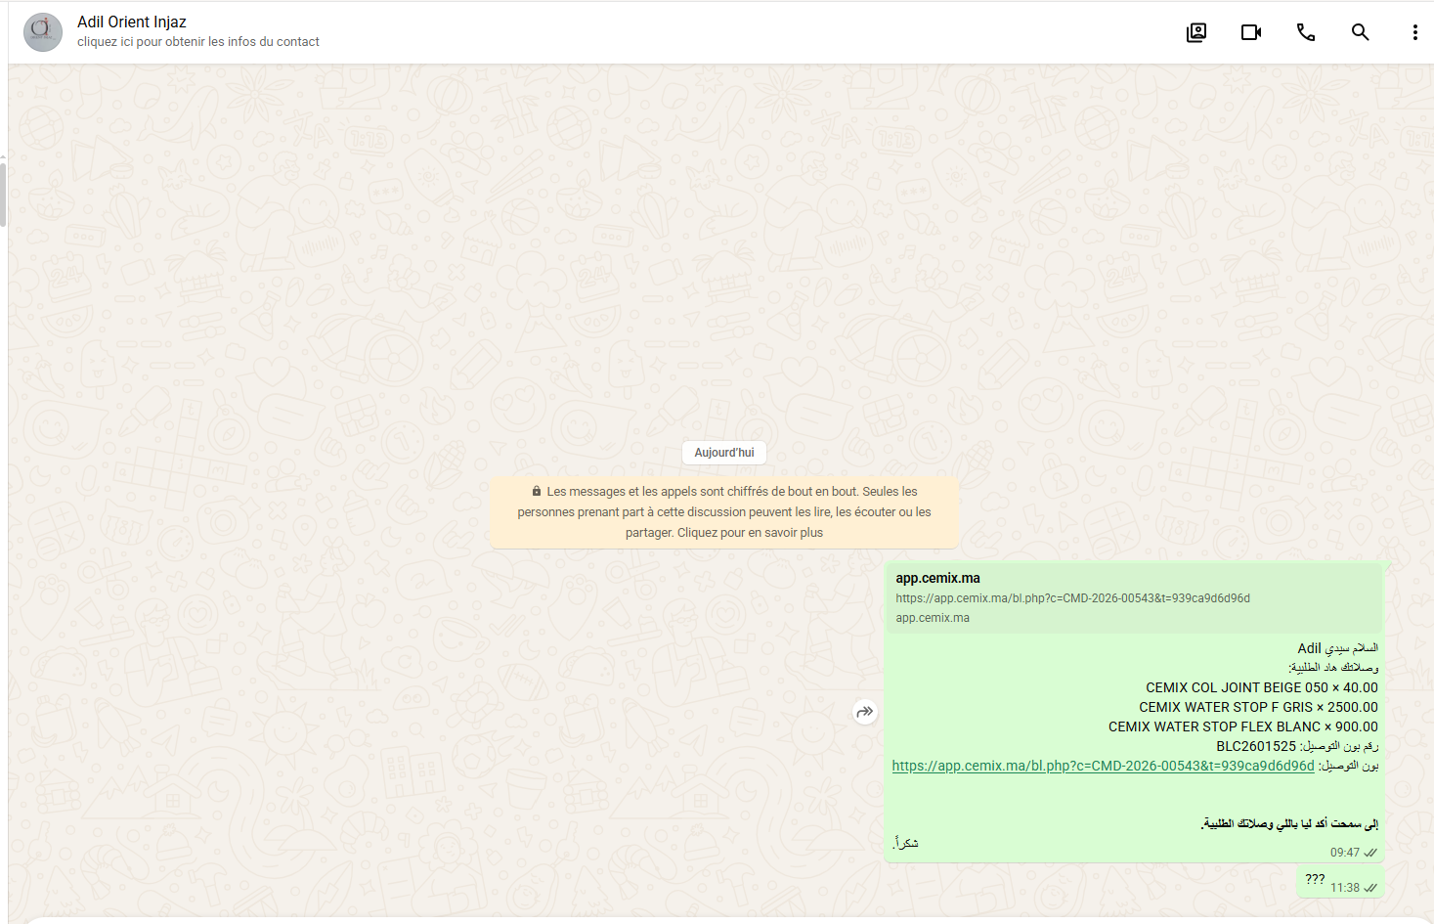The width and height of the screenshot is (1434, 924).
Task: Click the Adil Orient Injaz contact name
Action: tap(132, 22)
